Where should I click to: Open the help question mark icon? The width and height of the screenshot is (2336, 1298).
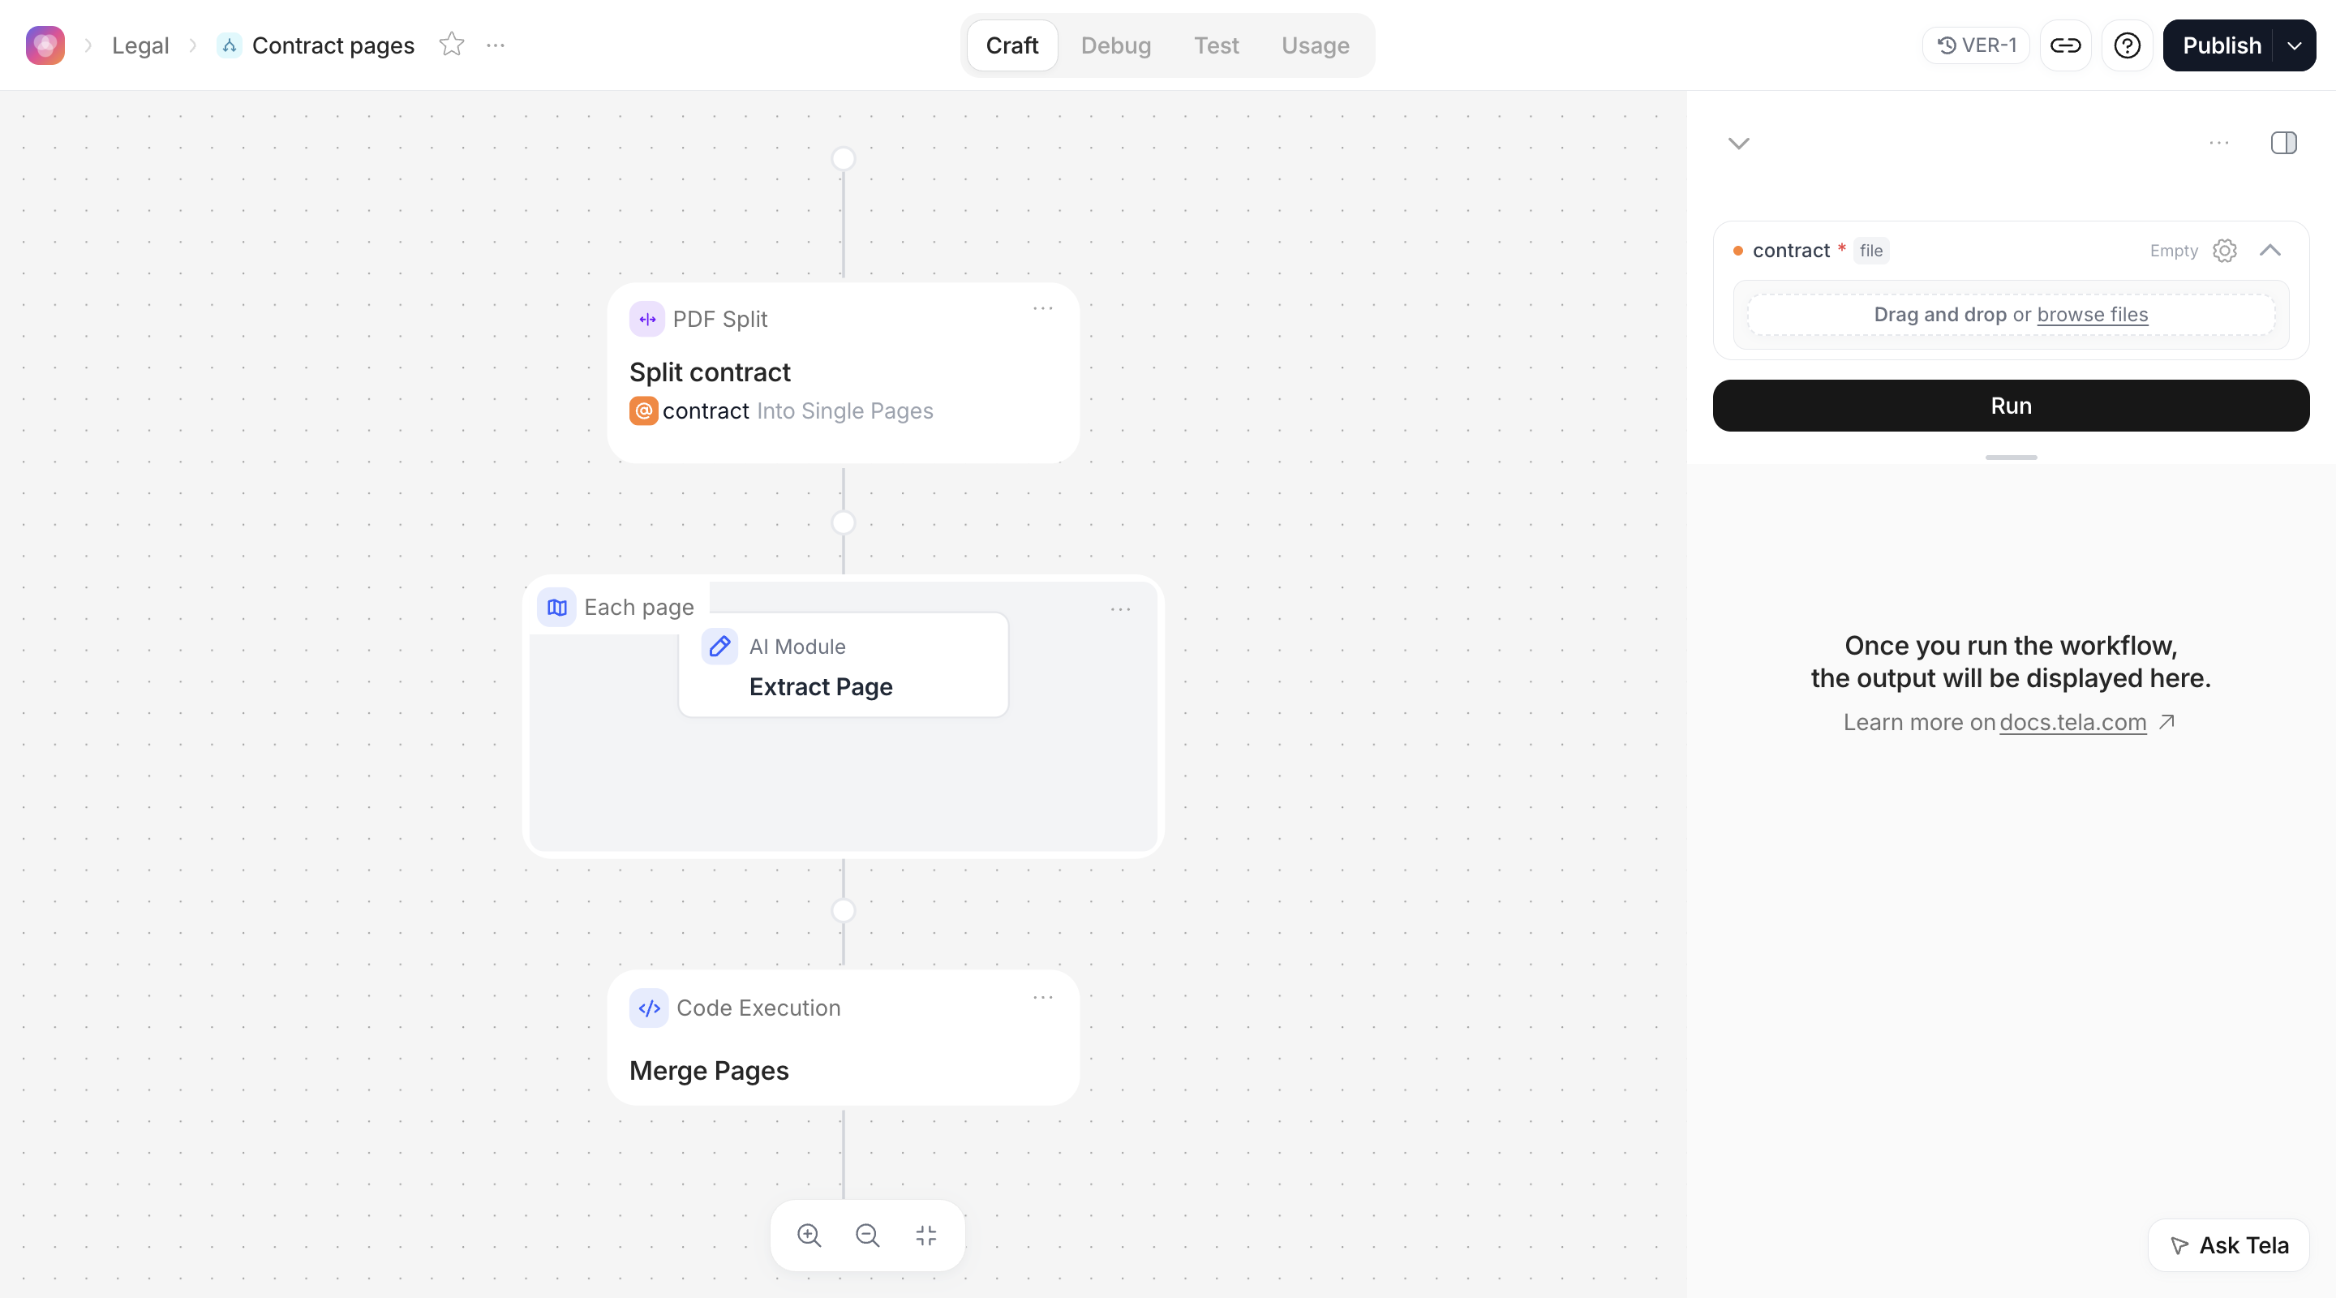click(2127, 45)
